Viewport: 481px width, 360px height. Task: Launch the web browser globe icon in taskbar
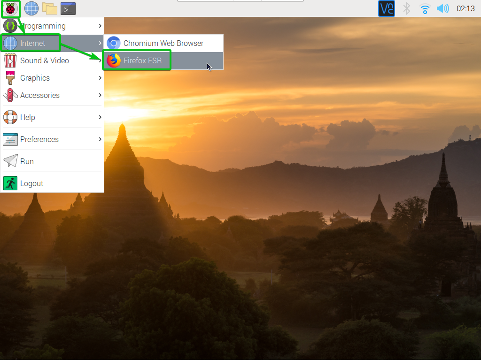tap(31, 8)
